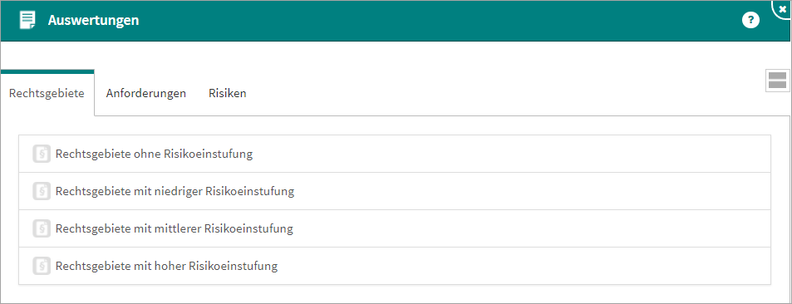Click paragraph icon beside 'niedriger Risikoeinstufung'
792x304 pixels.
coord(42,191)
